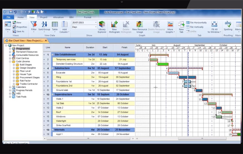The image size is (243, 154).
Task: Select Trades Contractor library
Action: coord(29,84)
